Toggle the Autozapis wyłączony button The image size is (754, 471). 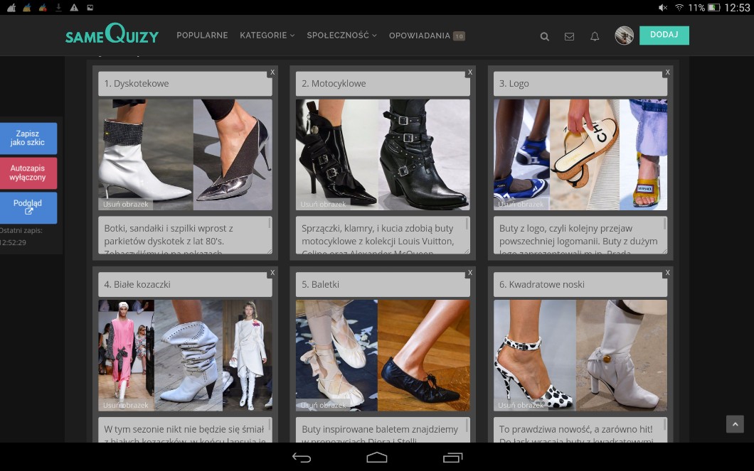click(x=28, y=173)
